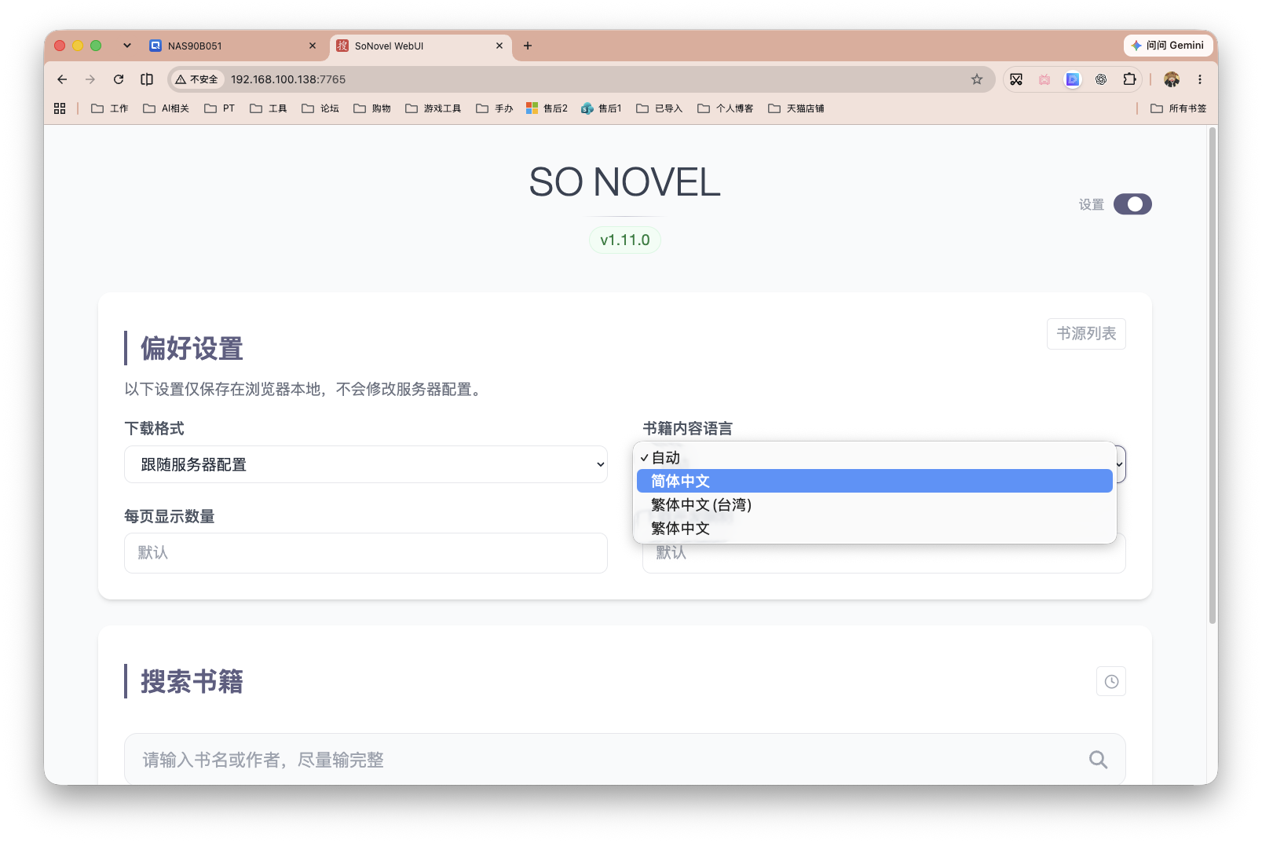Toggle the side panel icon
Screen dimensions: 1262x843
click(147, 79)
